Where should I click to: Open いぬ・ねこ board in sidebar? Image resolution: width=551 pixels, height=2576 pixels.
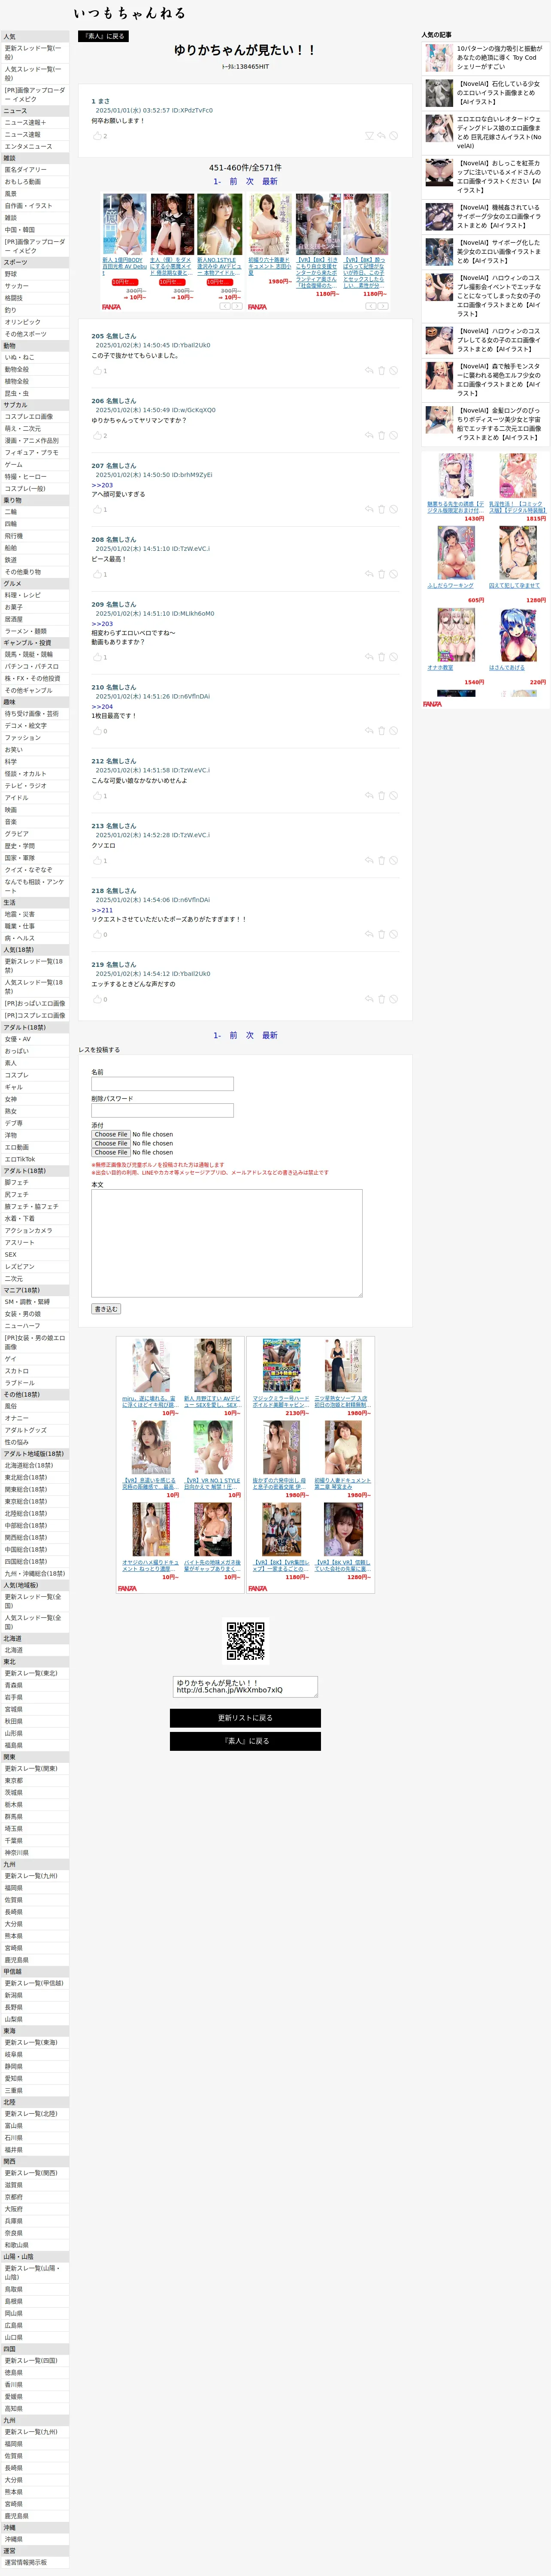[35, 357]
